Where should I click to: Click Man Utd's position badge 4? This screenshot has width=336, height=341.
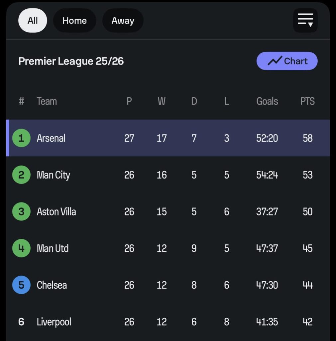tap(21, 248)
